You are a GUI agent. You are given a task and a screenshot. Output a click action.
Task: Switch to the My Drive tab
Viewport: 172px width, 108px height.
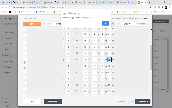[38, 2]
